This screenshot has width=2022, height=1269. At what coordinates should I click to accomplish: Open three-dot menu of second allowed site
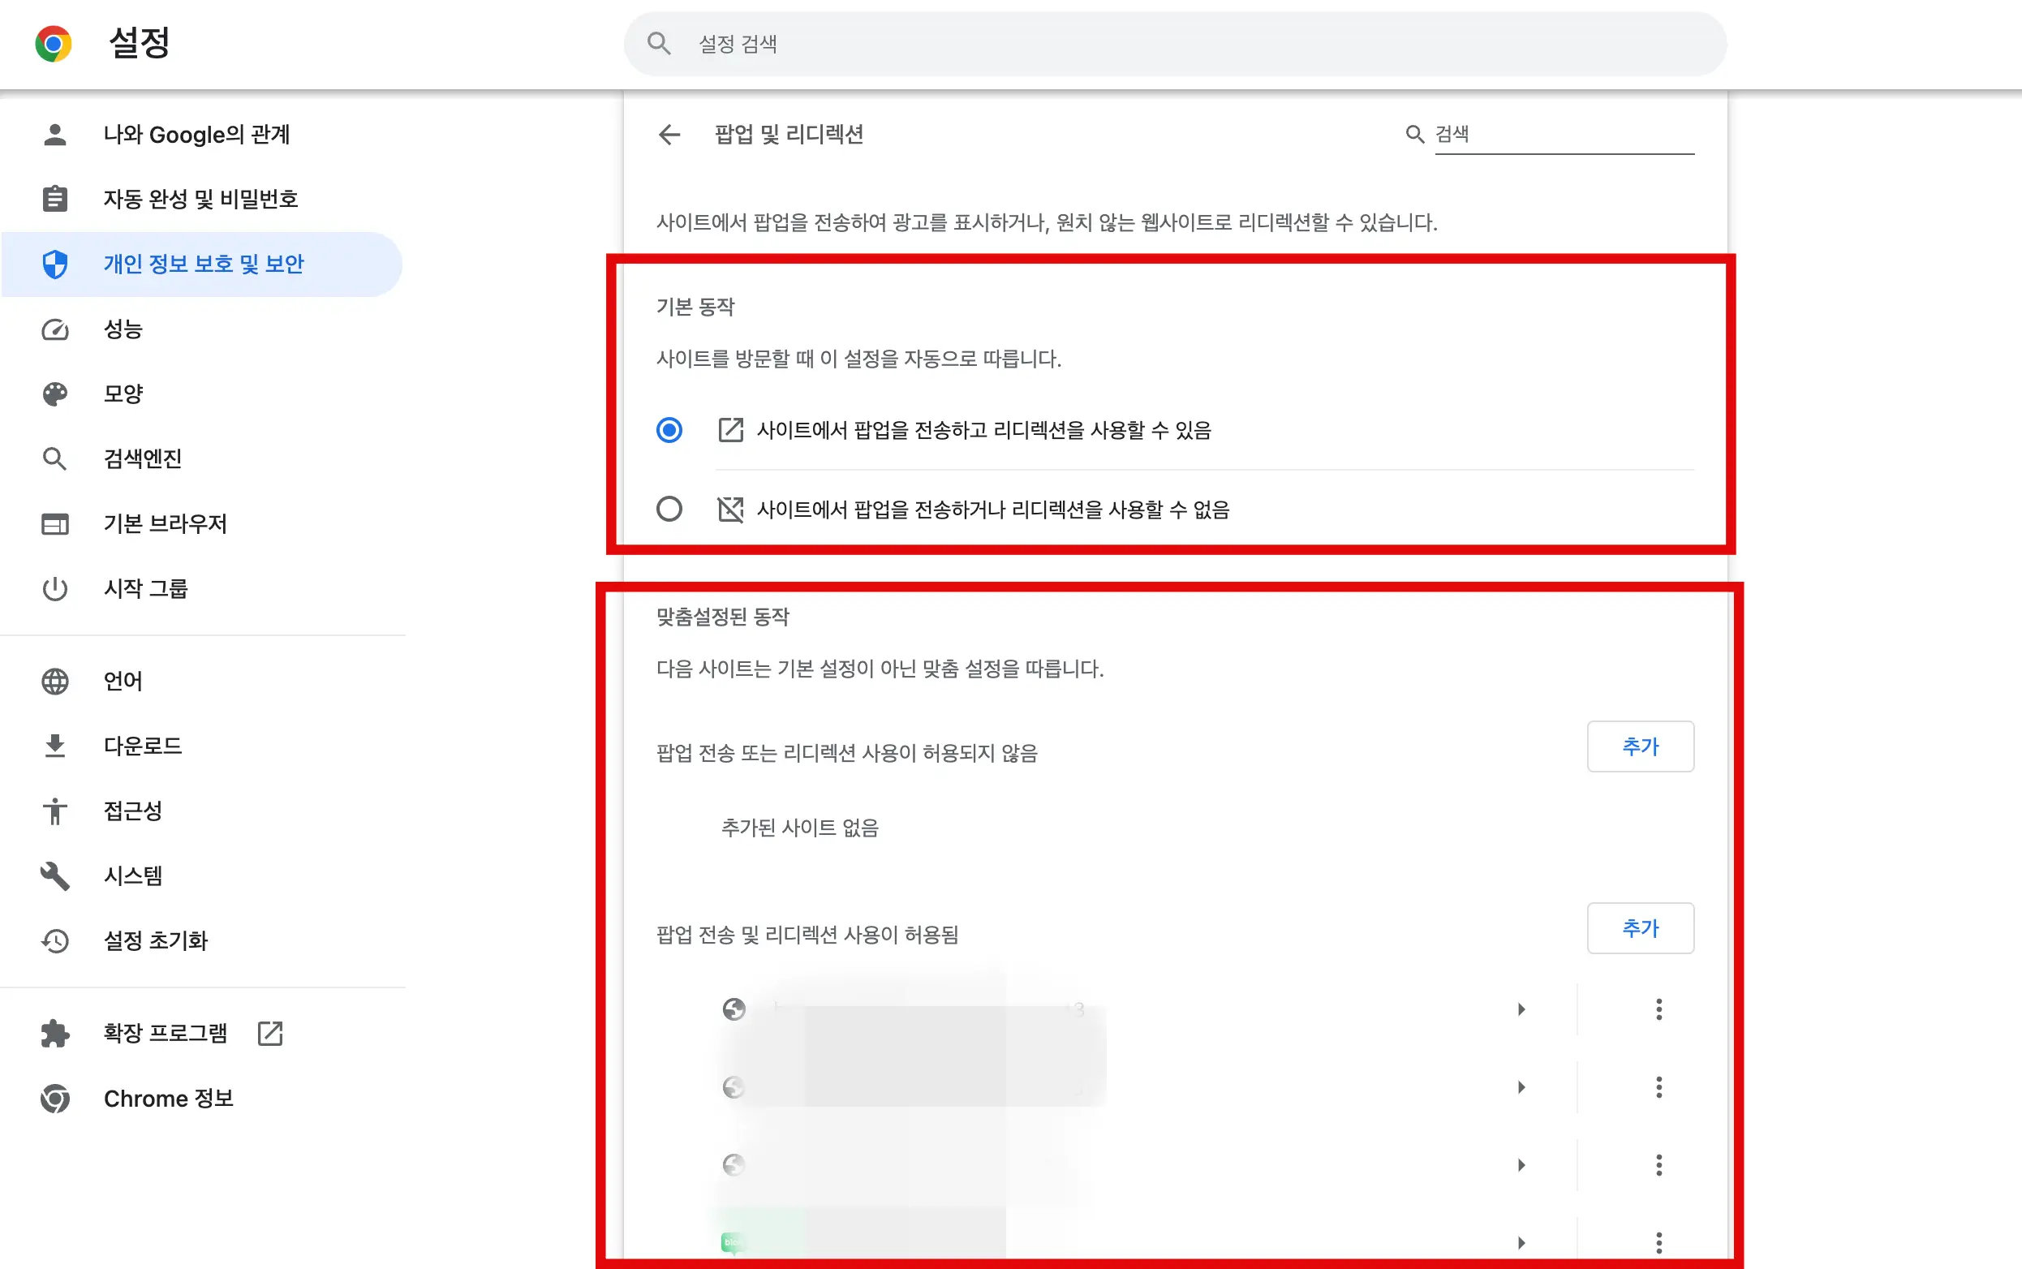(1658, 1087)
